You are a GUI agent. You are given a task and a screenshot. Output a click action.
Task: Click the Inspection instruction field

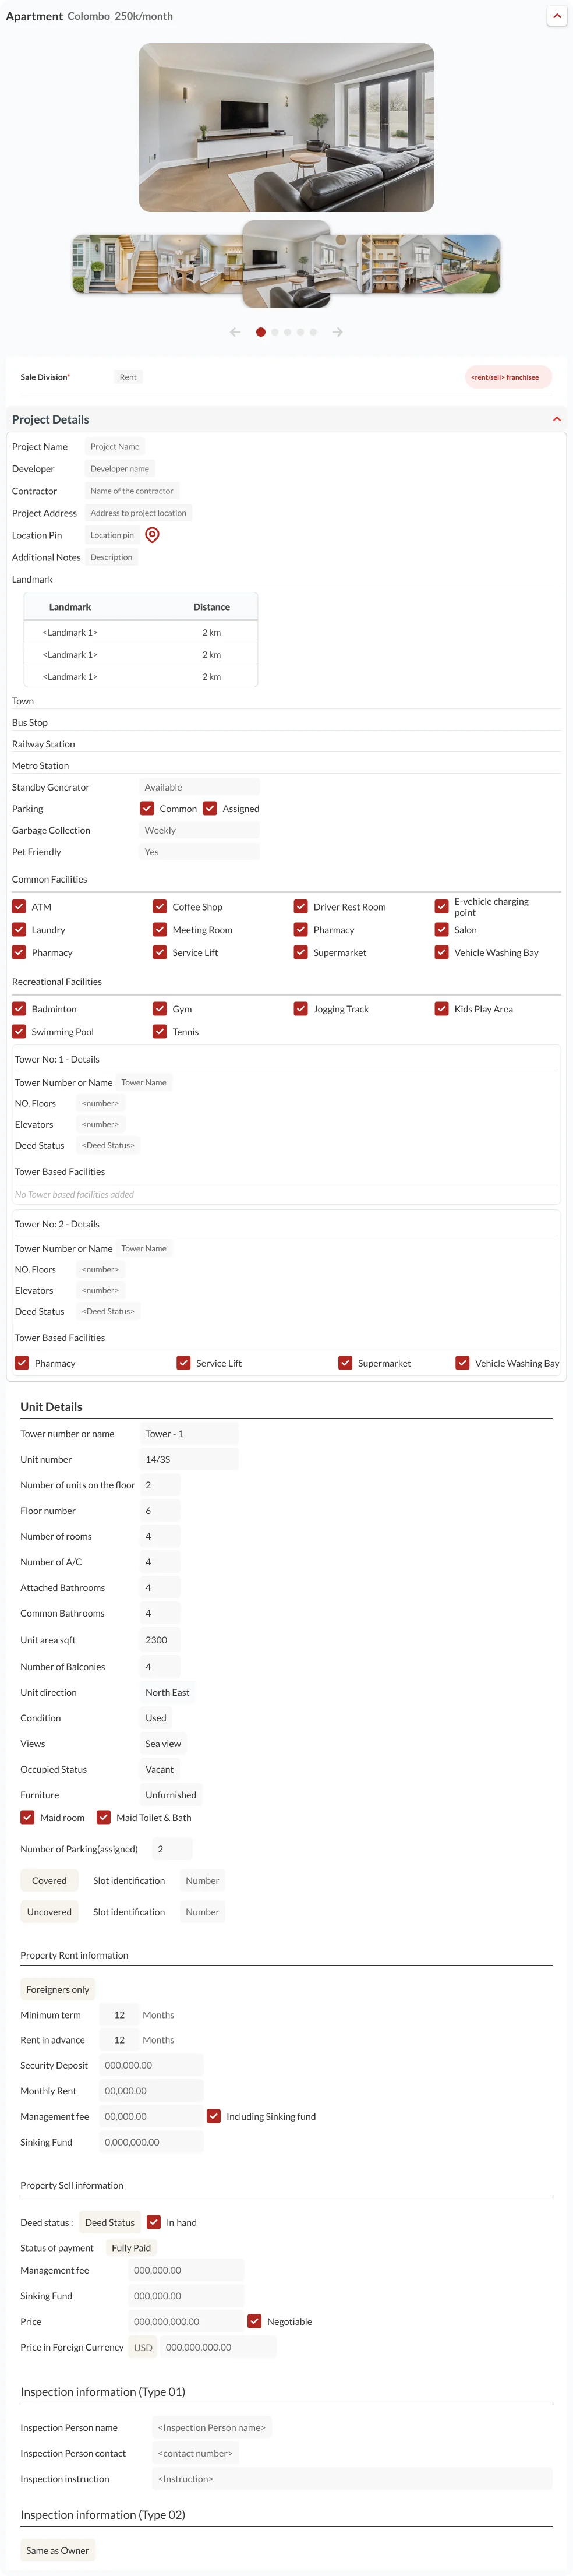[x=352, y=2478]
